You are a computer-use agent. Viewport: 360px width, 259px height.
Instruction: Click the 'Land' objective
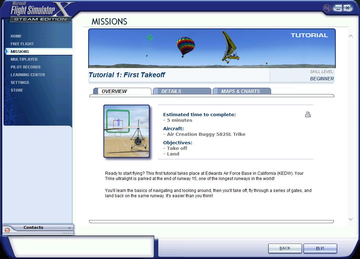click(173, 154)
